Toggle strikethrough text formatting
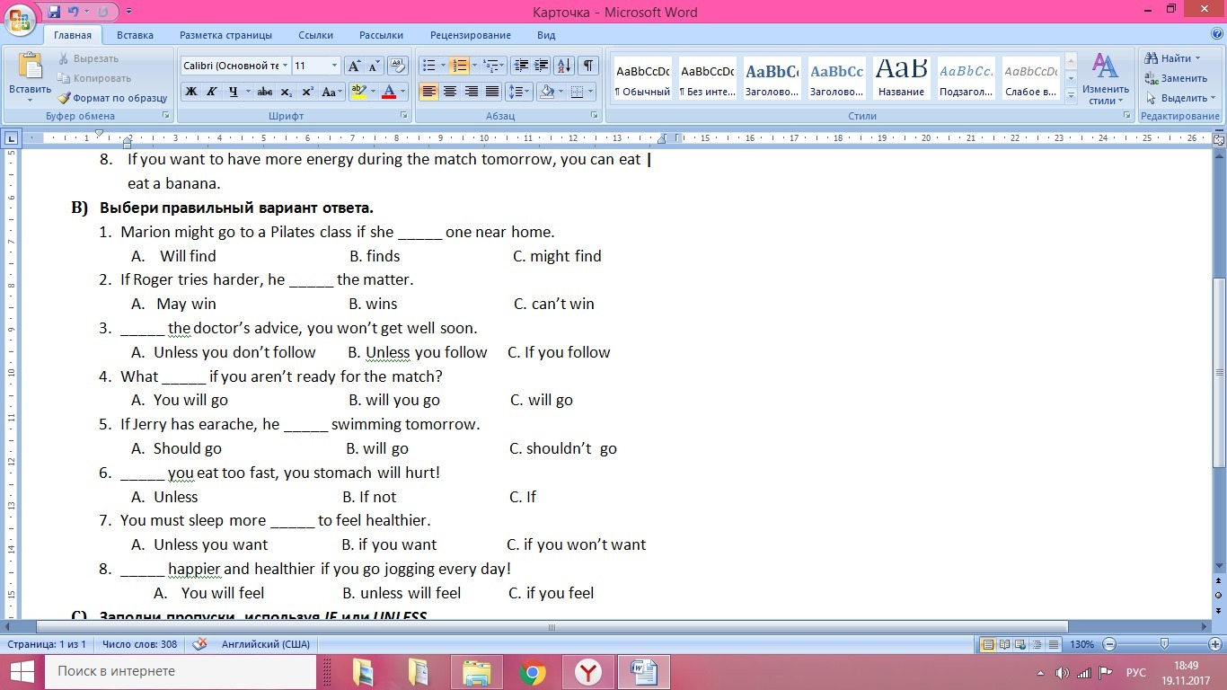 [264, 92]
